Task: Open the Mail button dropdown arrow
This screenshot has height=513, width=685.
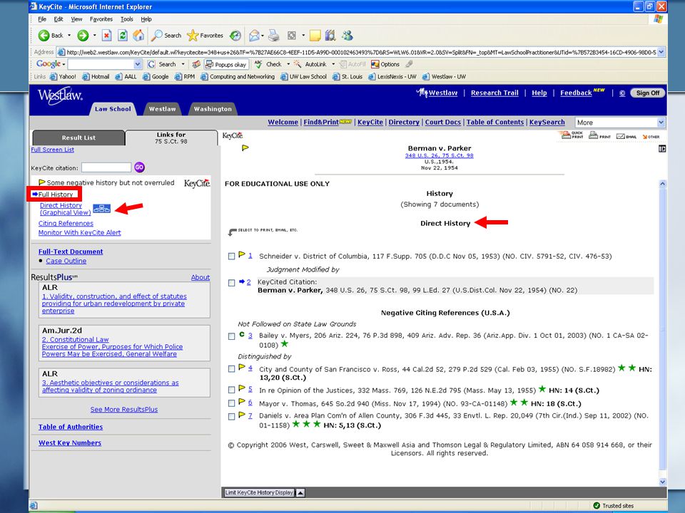Action: click(263, 36)
